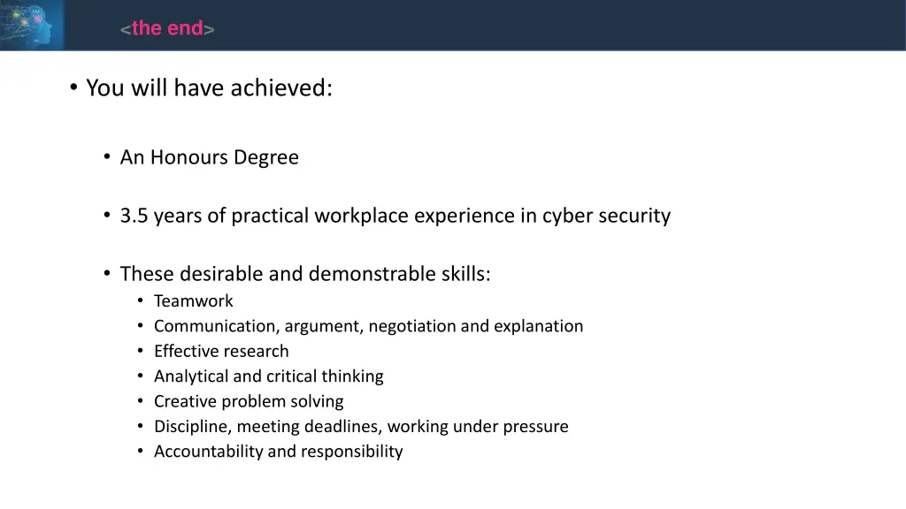The width and height of the screenshot is (906, 509).
Task: Click the "An Honours Degree" bullet
Action: (209, 157)
